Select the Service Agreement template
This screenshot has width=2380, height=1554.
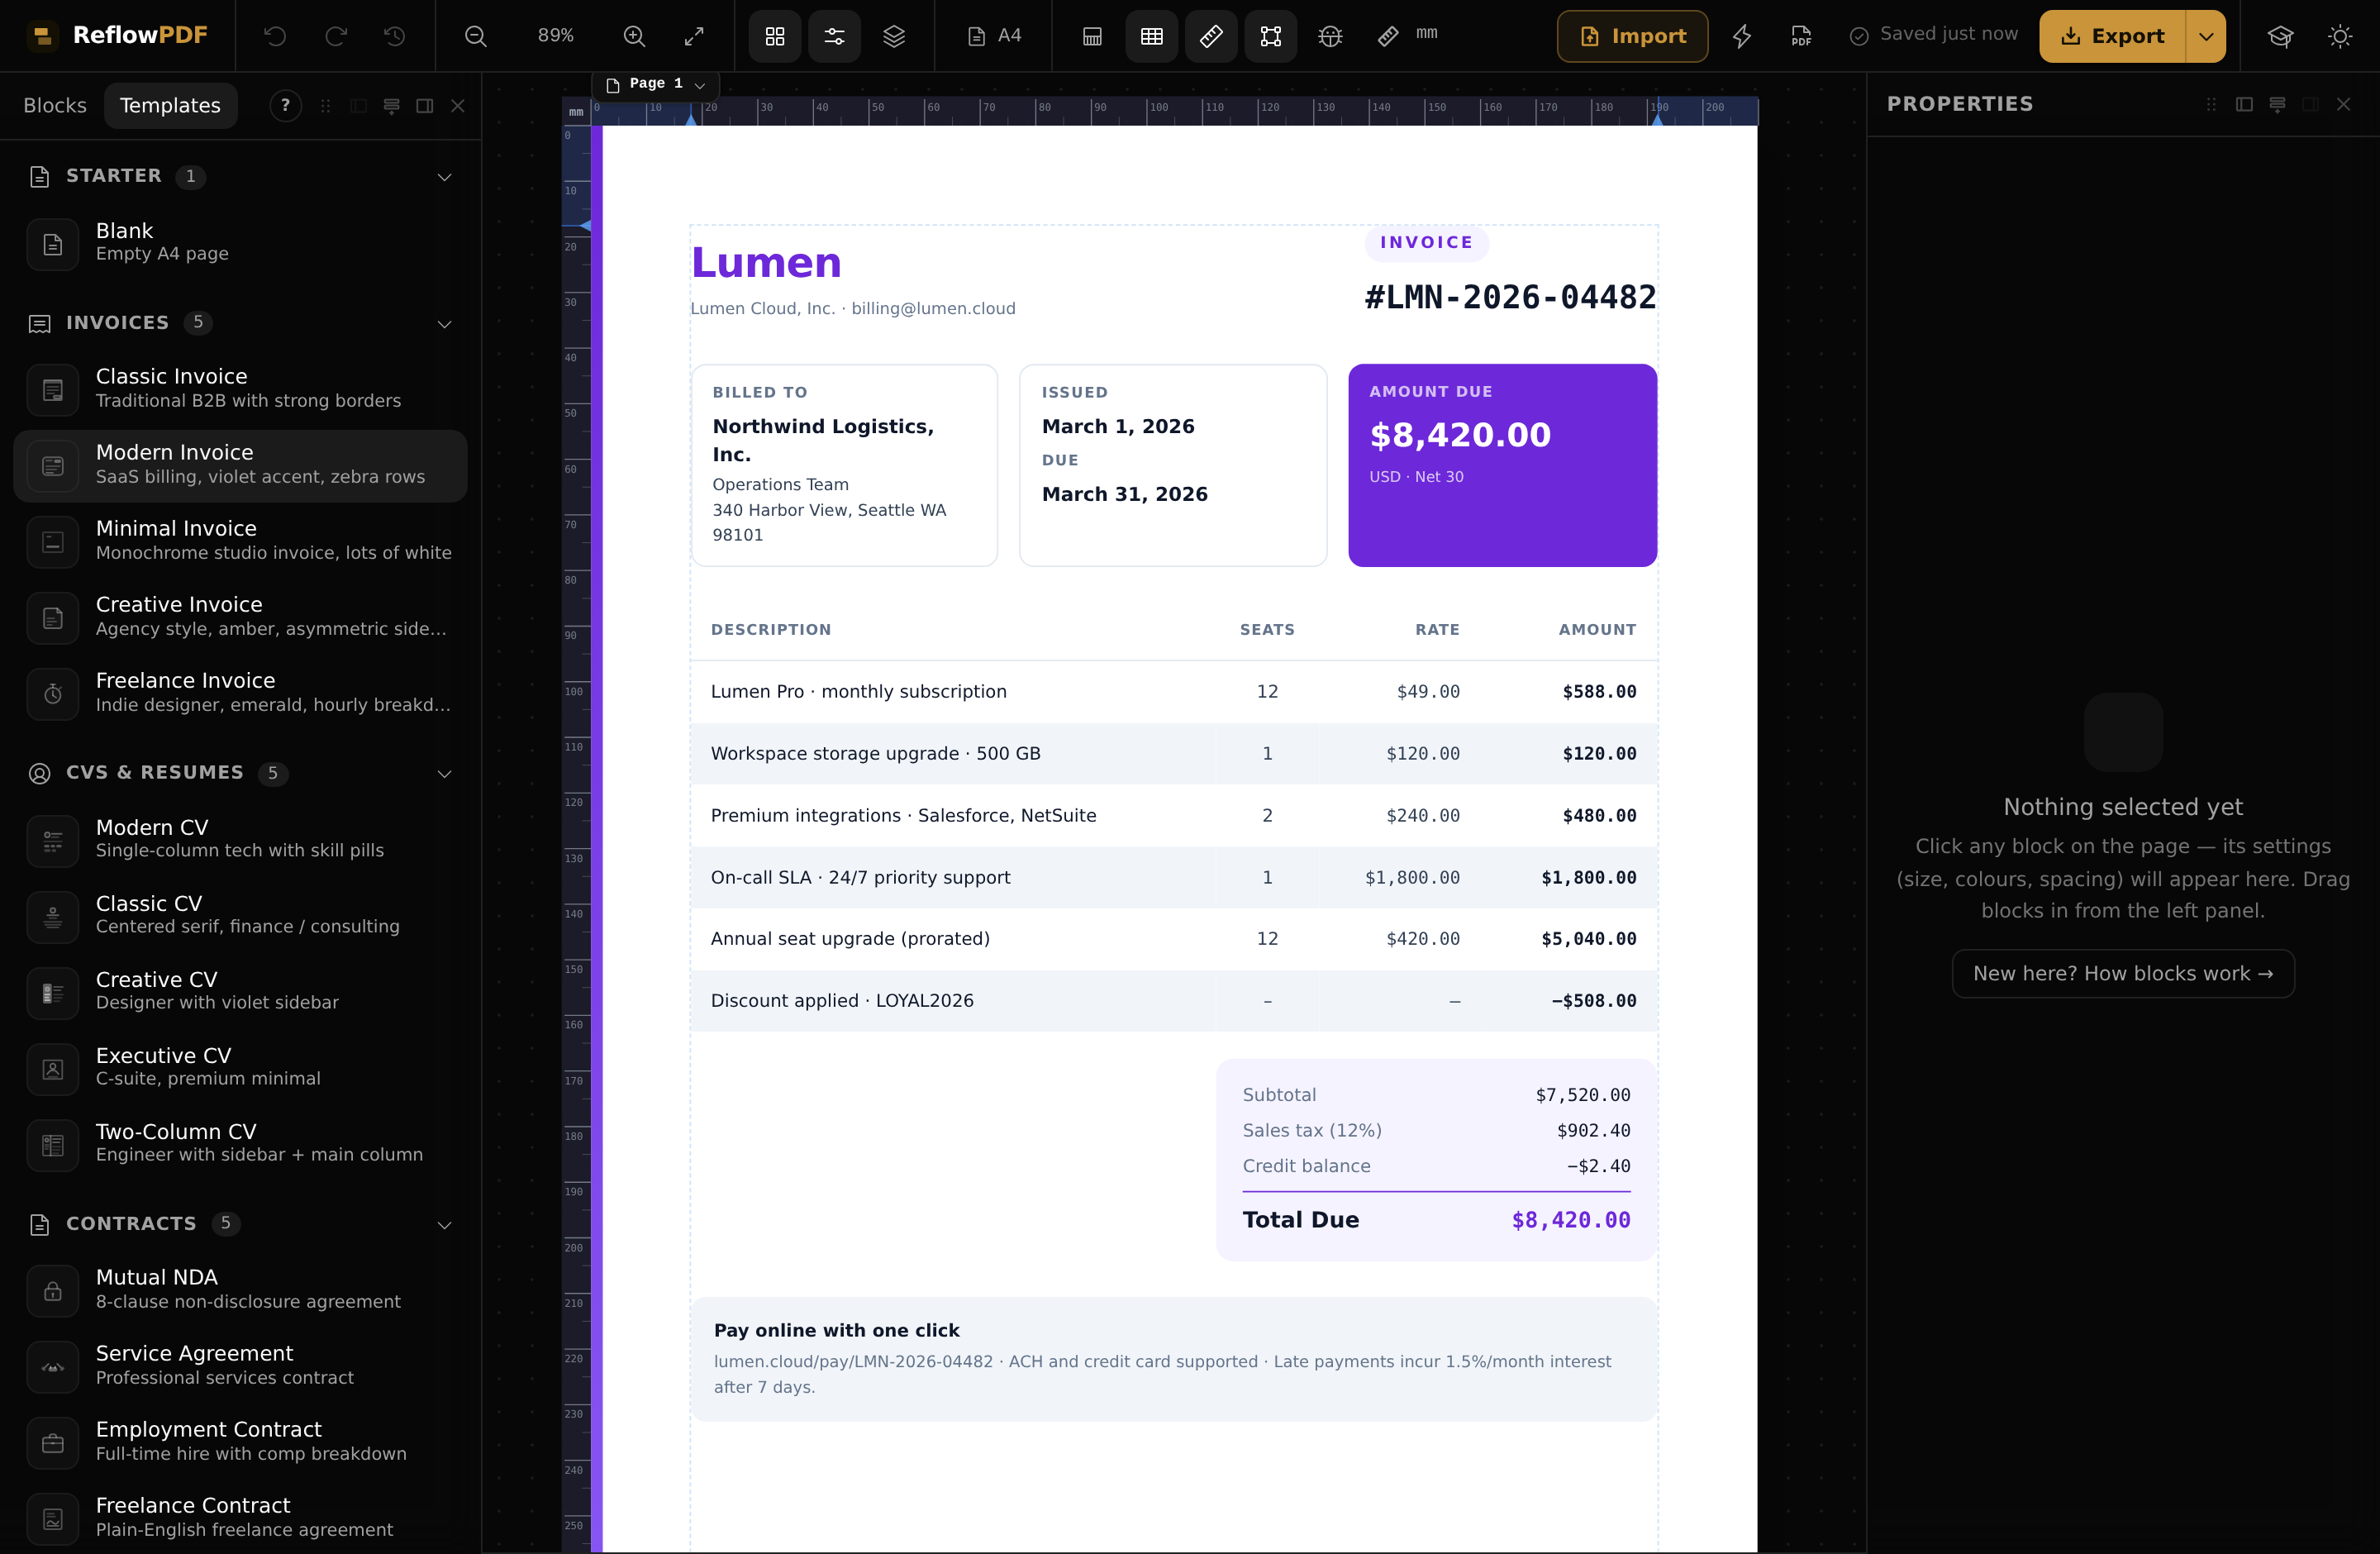point(240,1366)
